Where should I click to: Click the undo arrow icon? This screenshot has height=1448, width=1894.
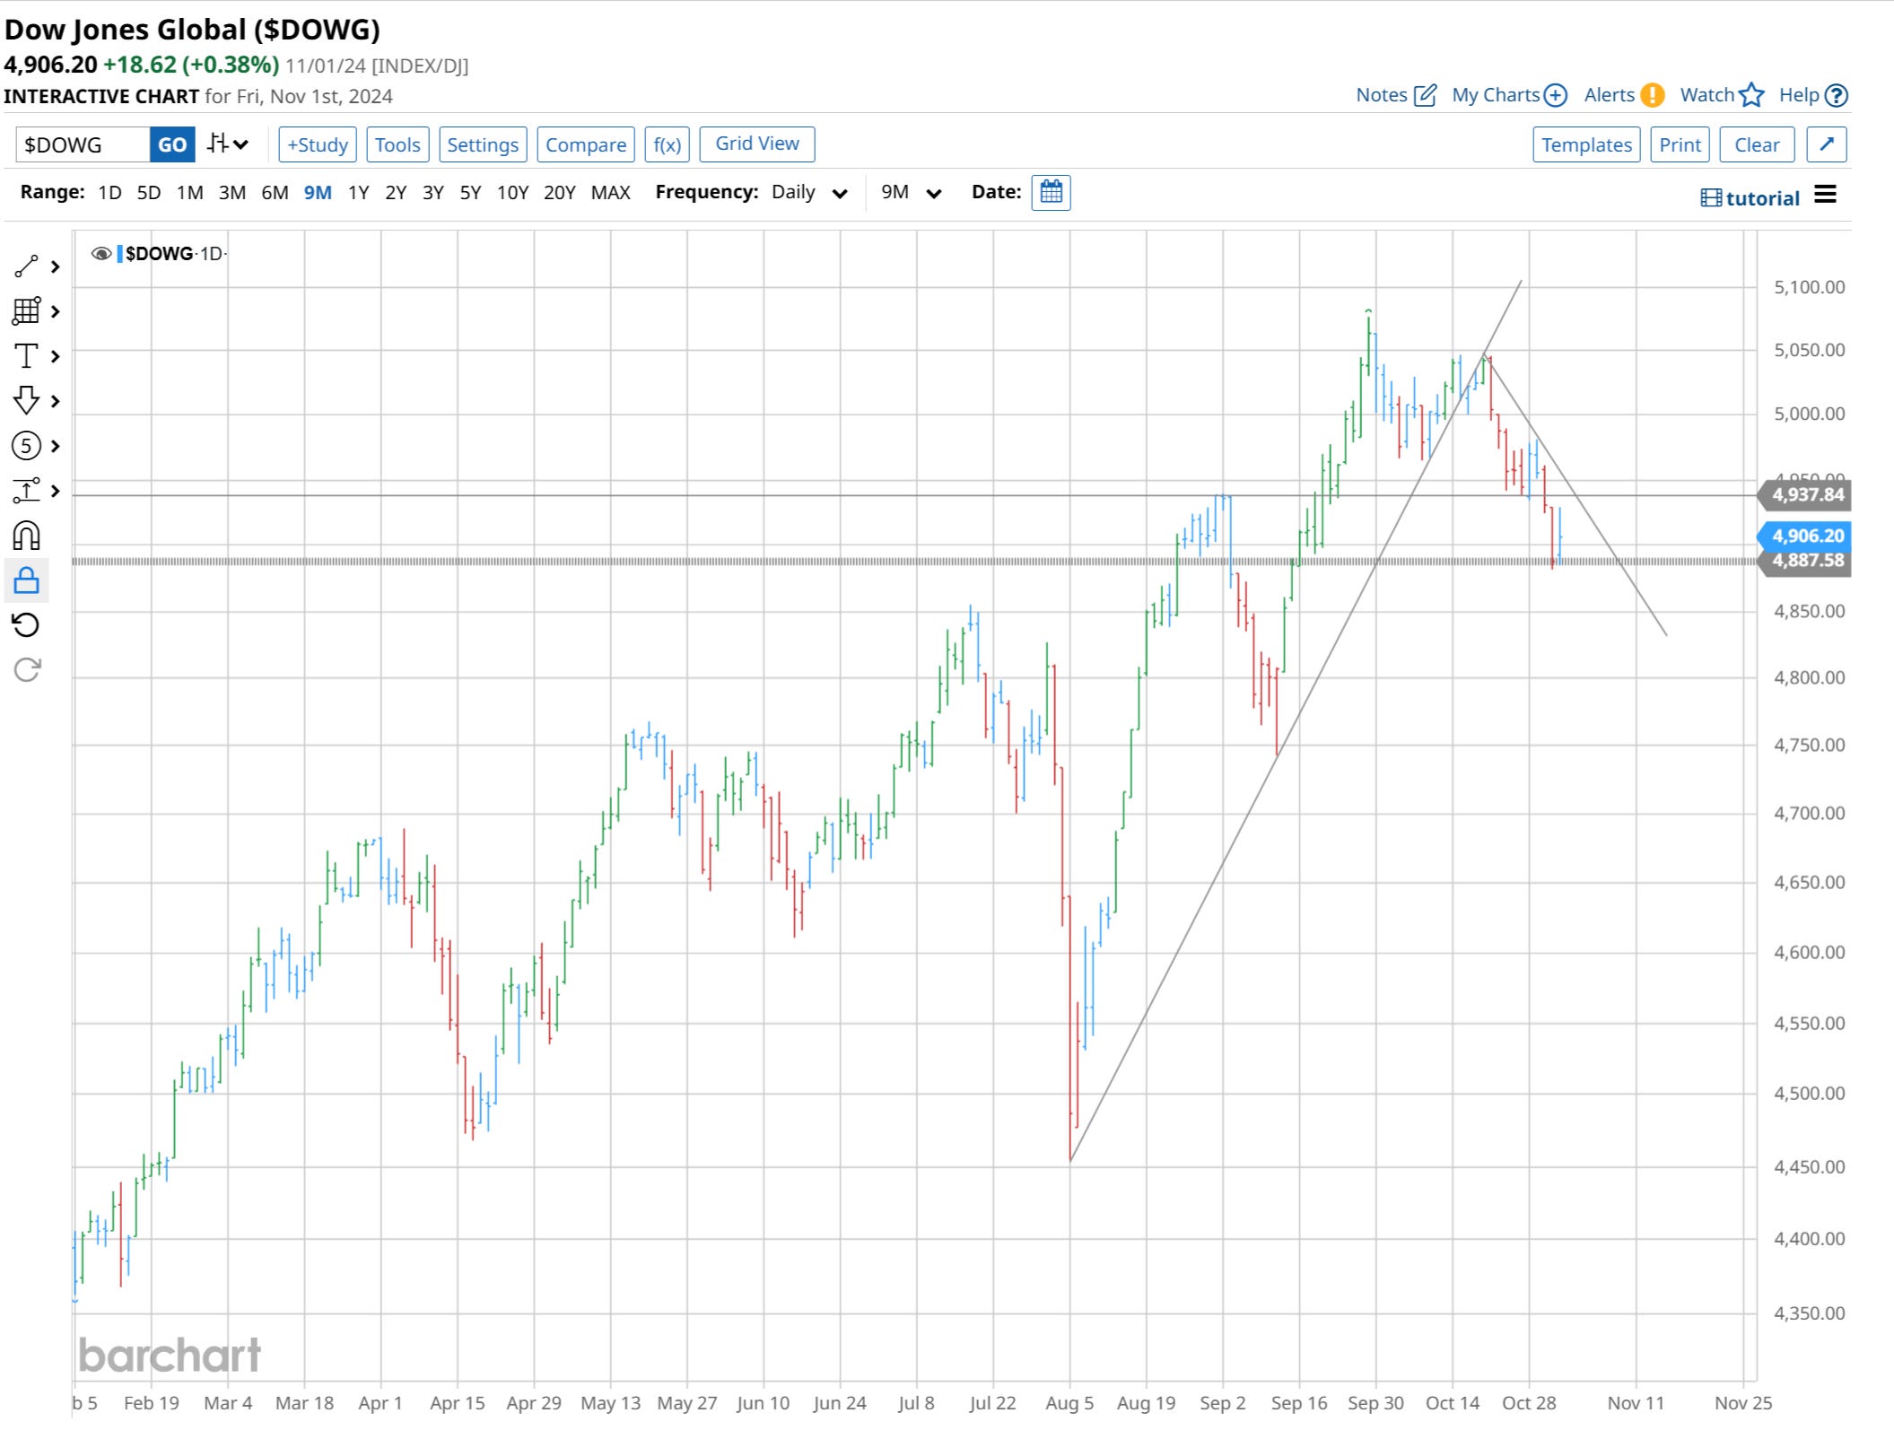(26, 624)
